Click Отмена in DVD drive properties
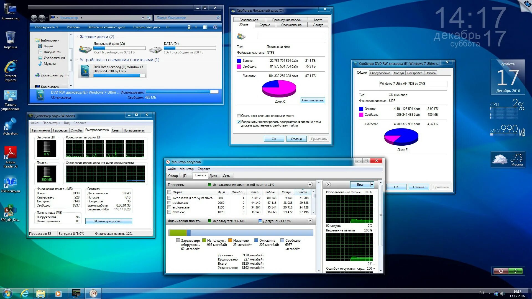This screenshot has height=299, width=532. 418,187
